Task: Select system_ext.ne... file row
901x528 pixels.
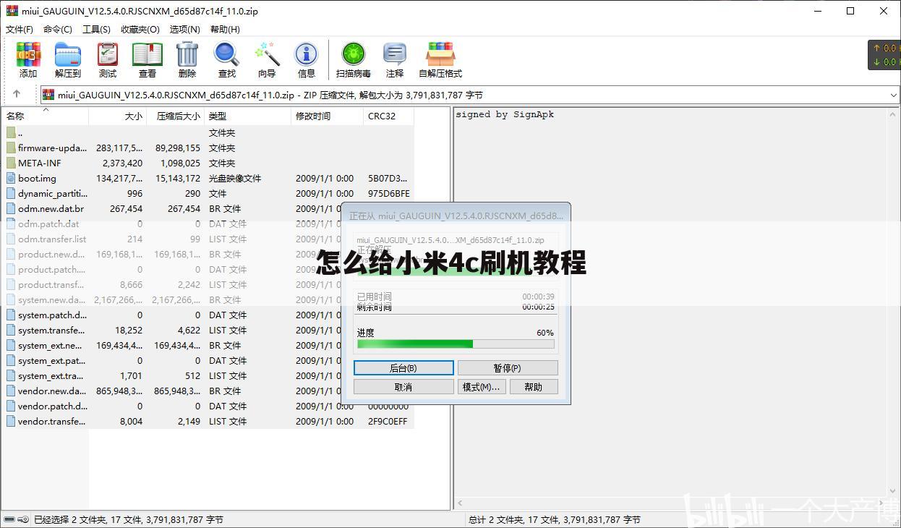Action: [x=208, y=345]
